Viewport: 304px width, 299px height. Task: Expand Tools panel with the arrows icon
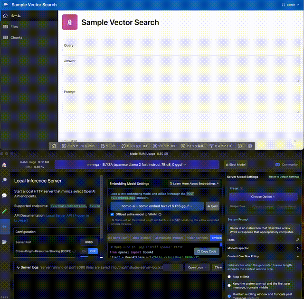298,240
